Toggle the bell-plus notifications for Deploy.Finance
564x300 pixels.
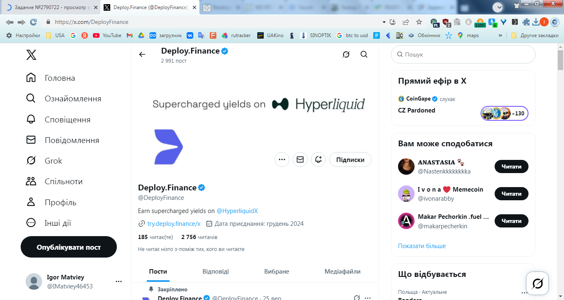pos(318,159)
